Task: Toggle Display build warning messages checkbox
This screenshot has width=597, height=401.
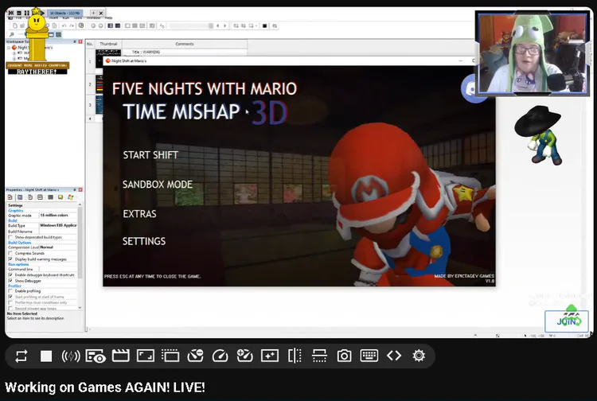Action: point(10,259)
